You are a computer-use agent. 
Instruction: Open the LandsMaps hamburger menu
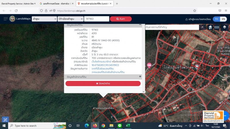(x=5, y=19)
